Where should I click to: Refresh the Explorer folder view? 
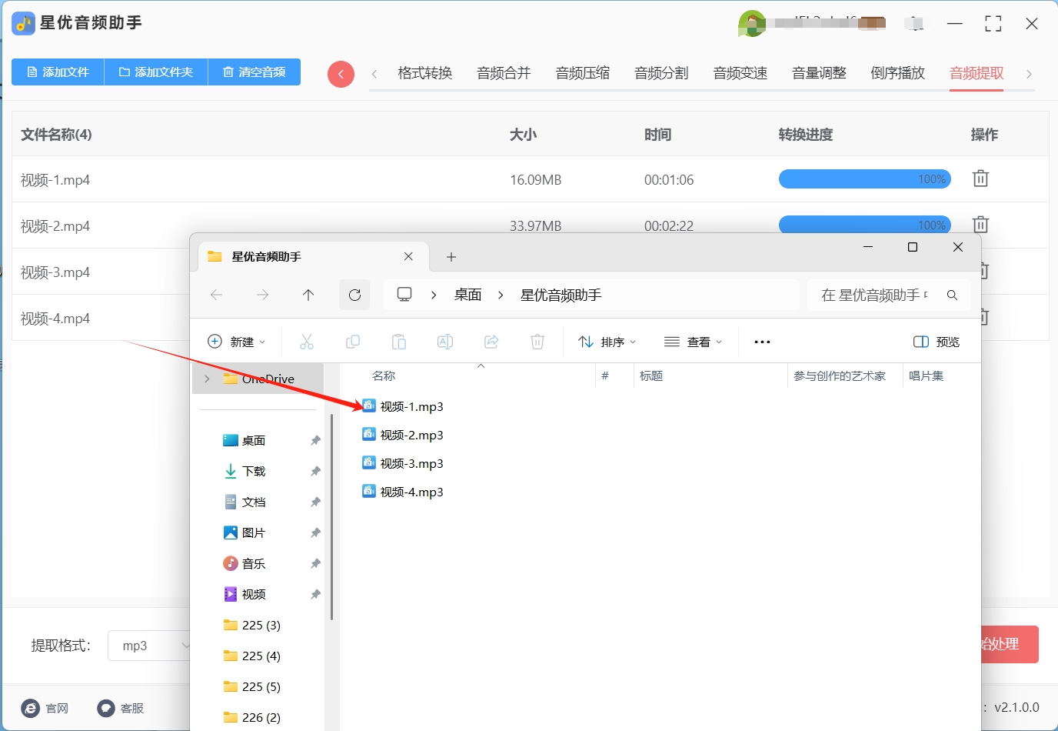point(354,295)
